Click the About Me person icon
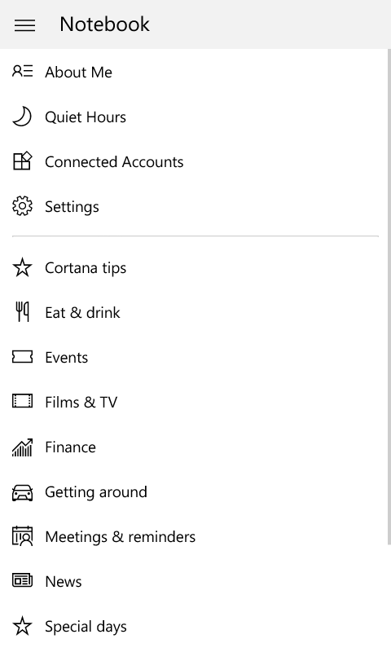391x652 pixels. click(23, 72)
